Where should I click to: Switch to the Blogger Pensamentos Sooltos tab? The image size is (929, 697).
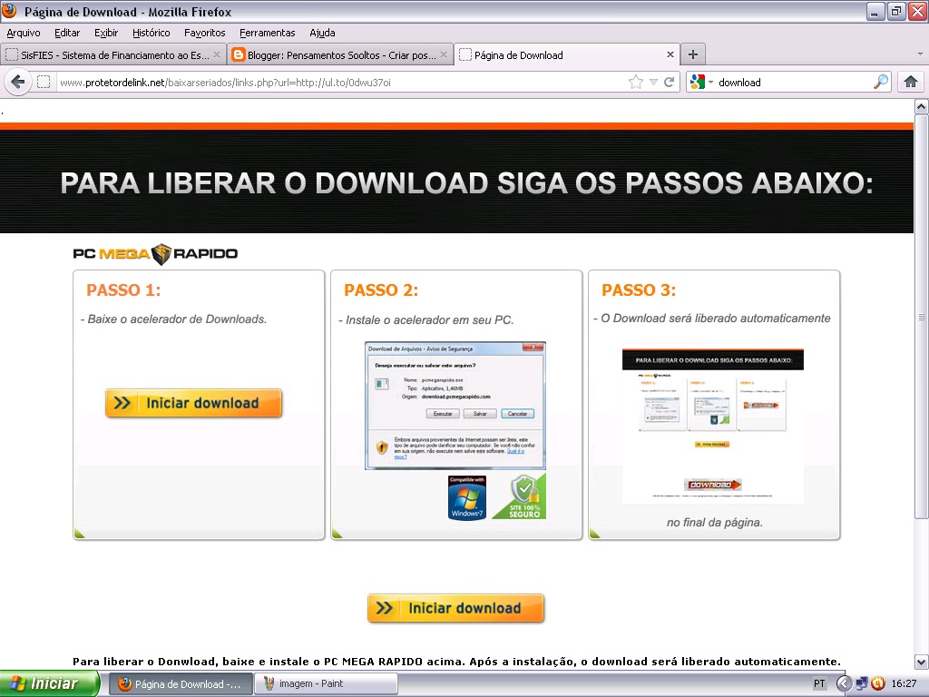tap(339, 55)
